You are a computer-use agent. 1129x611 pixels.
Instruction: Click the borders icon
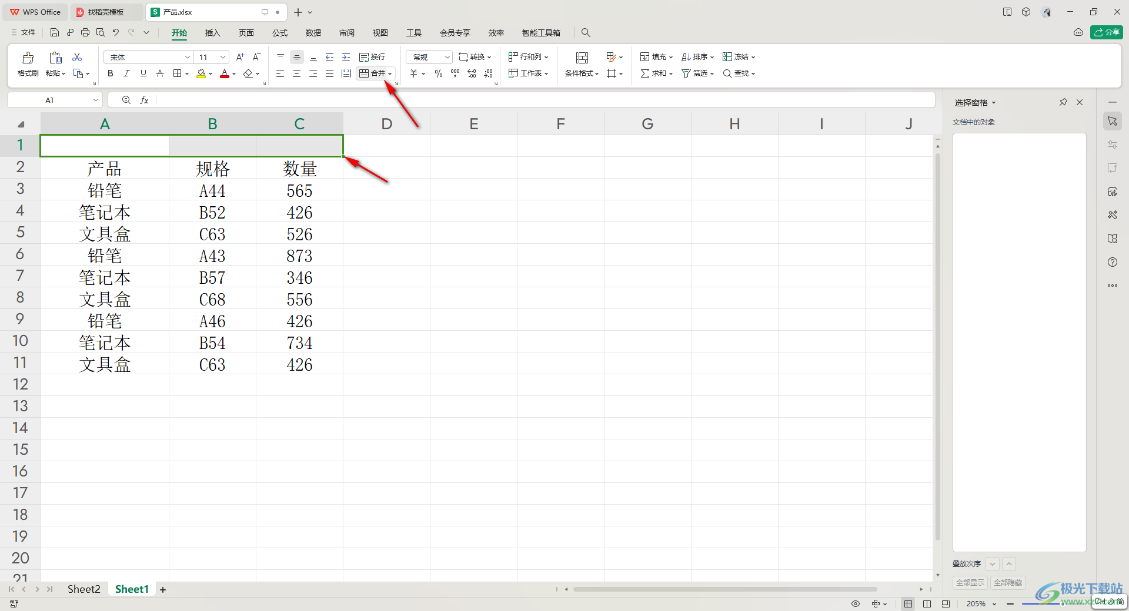click(177, 73)
